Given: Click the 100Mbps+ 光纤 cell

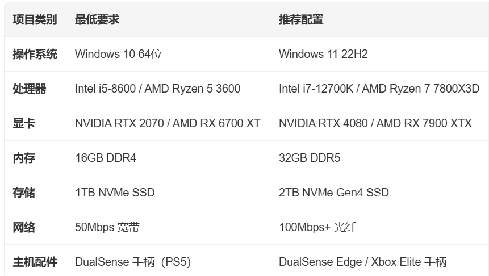Looking at the screenshot, I should click(379, 227).
